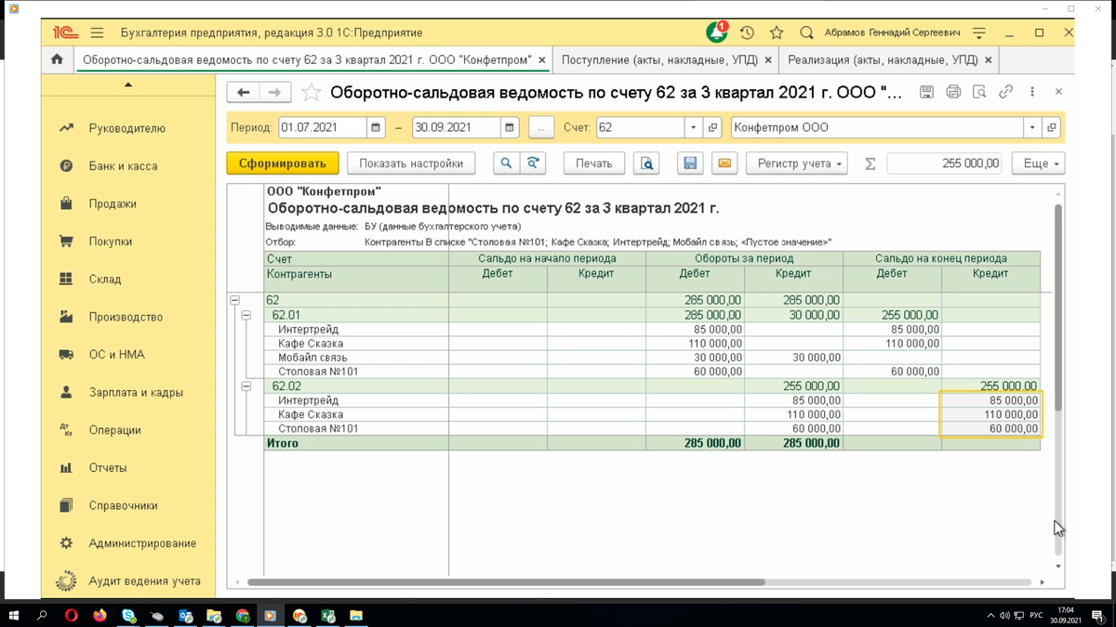Save report settings diskette icon in header

pyautogui.click(x=926, y=92)
